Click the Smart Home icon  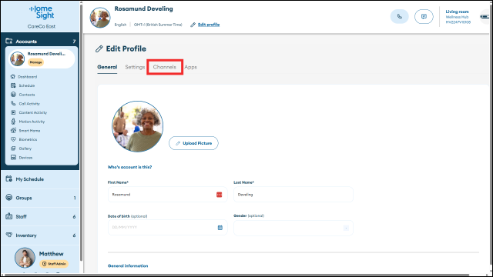13,130
